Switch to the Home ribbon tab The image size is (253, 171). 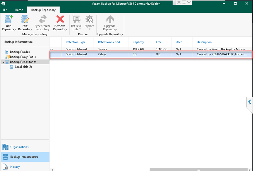tap(19, 10)
